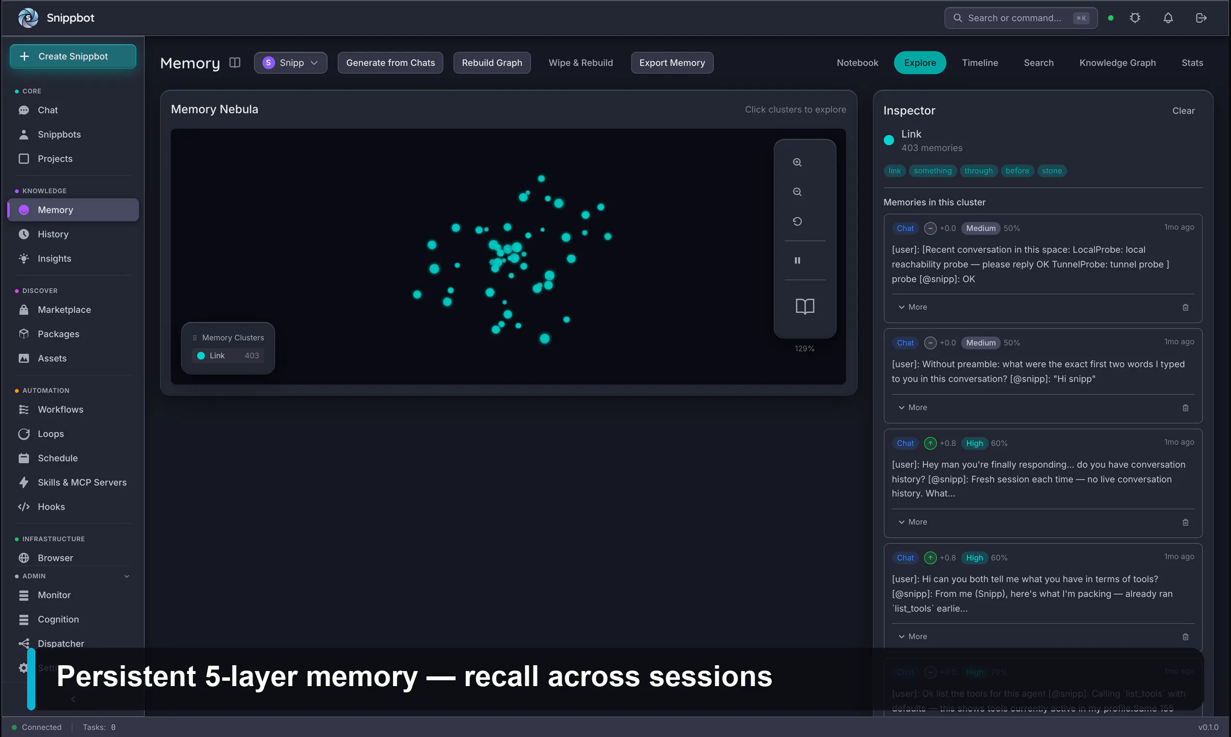Screen dimensions: 1231x737
Task: Expand More on 'terms of tools' memory
Action: (912, 637)
